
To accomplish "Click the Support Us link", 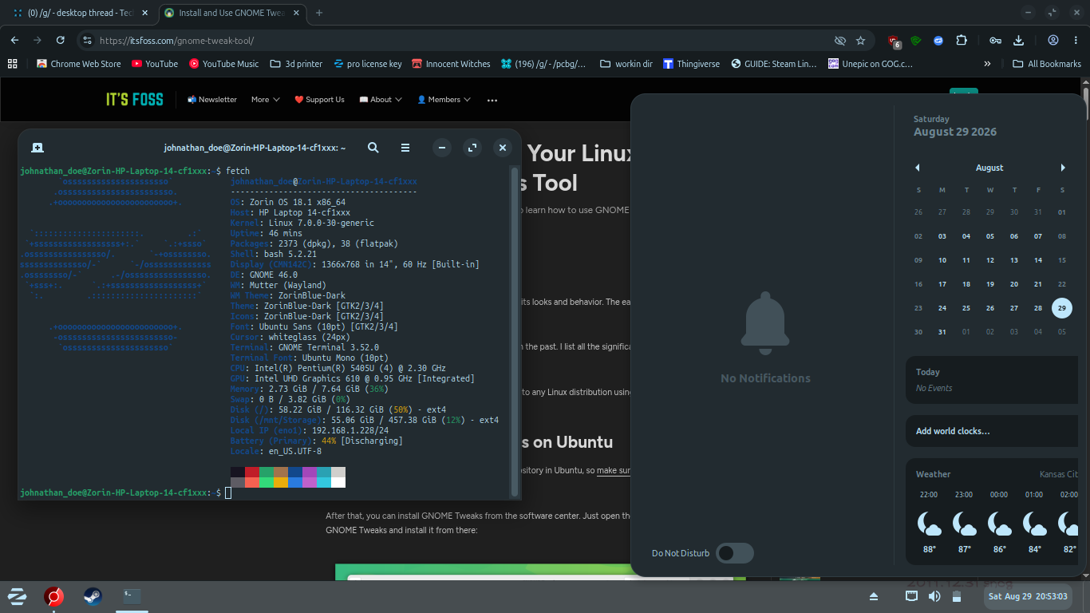I will 319,100.
